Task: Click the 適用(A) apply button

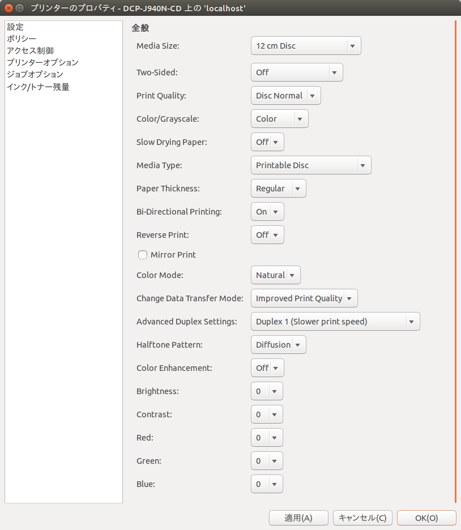Action: [x=298, y=518]
